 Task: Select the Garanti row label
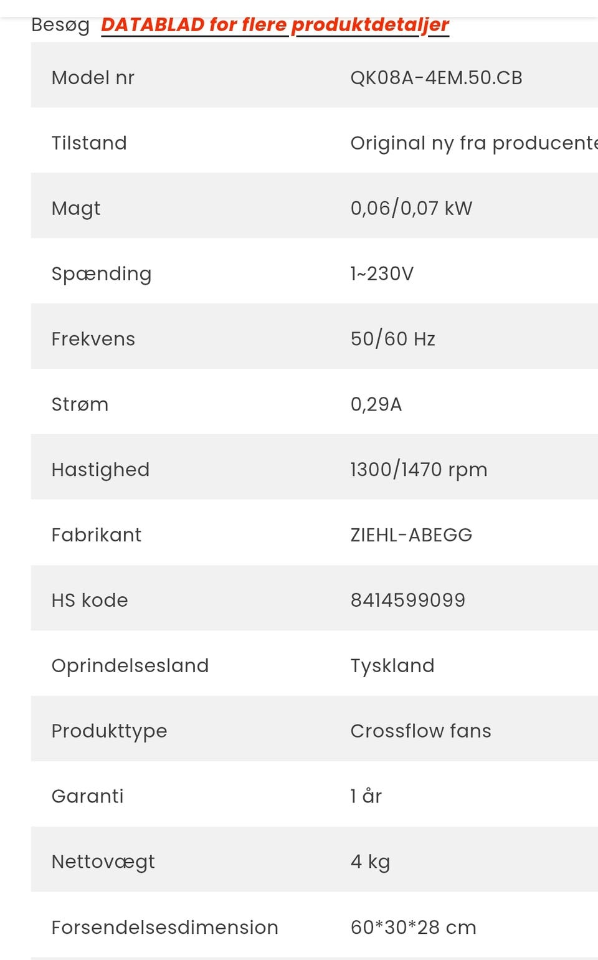pos(88,796)
